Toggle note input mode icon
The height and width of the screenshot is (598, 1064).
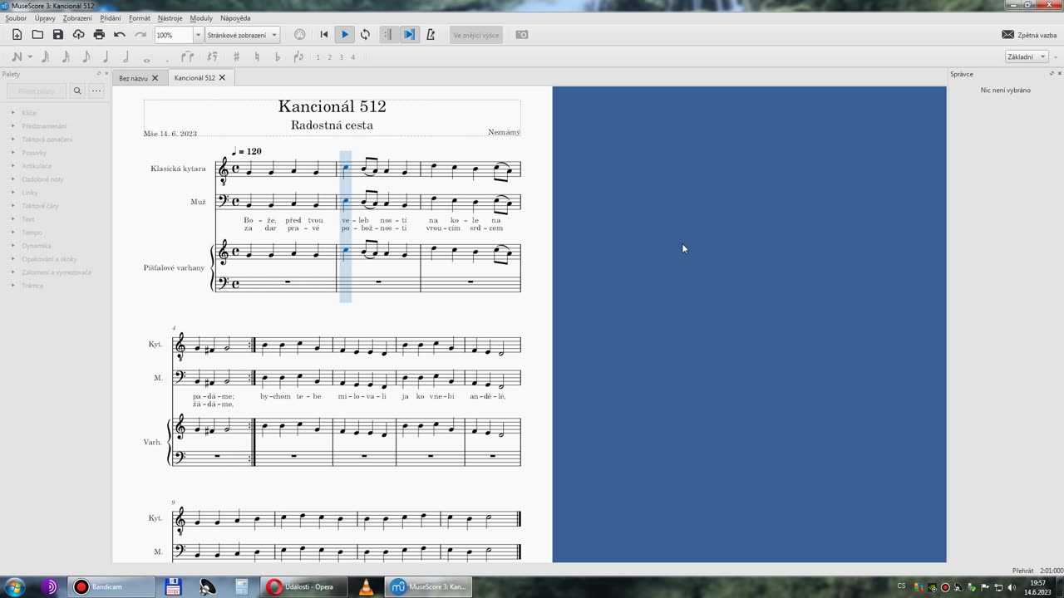click(x=16, y=57)
